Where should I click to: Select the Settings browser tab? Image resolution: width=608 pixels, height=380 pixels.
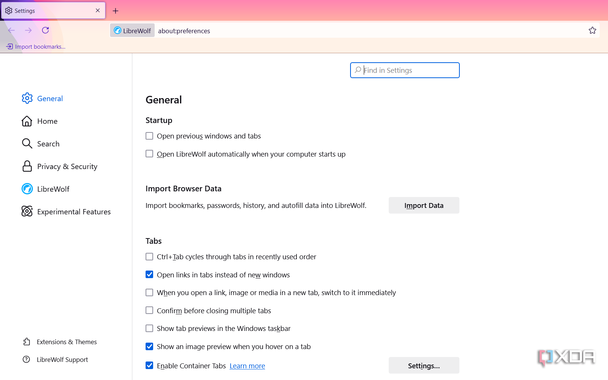pos(53,11)
